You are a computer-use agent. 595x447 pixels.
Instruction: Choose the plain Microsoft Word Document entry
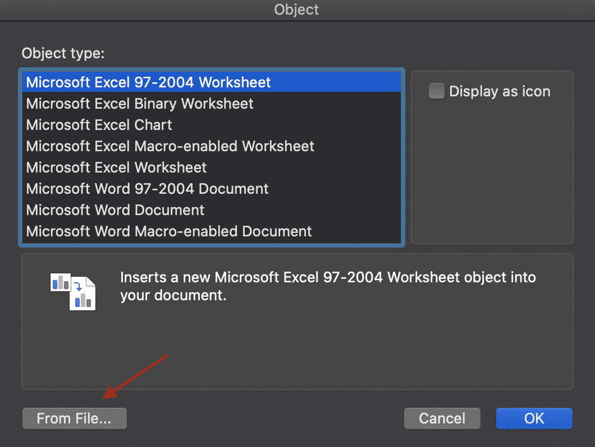click(212, 209)
